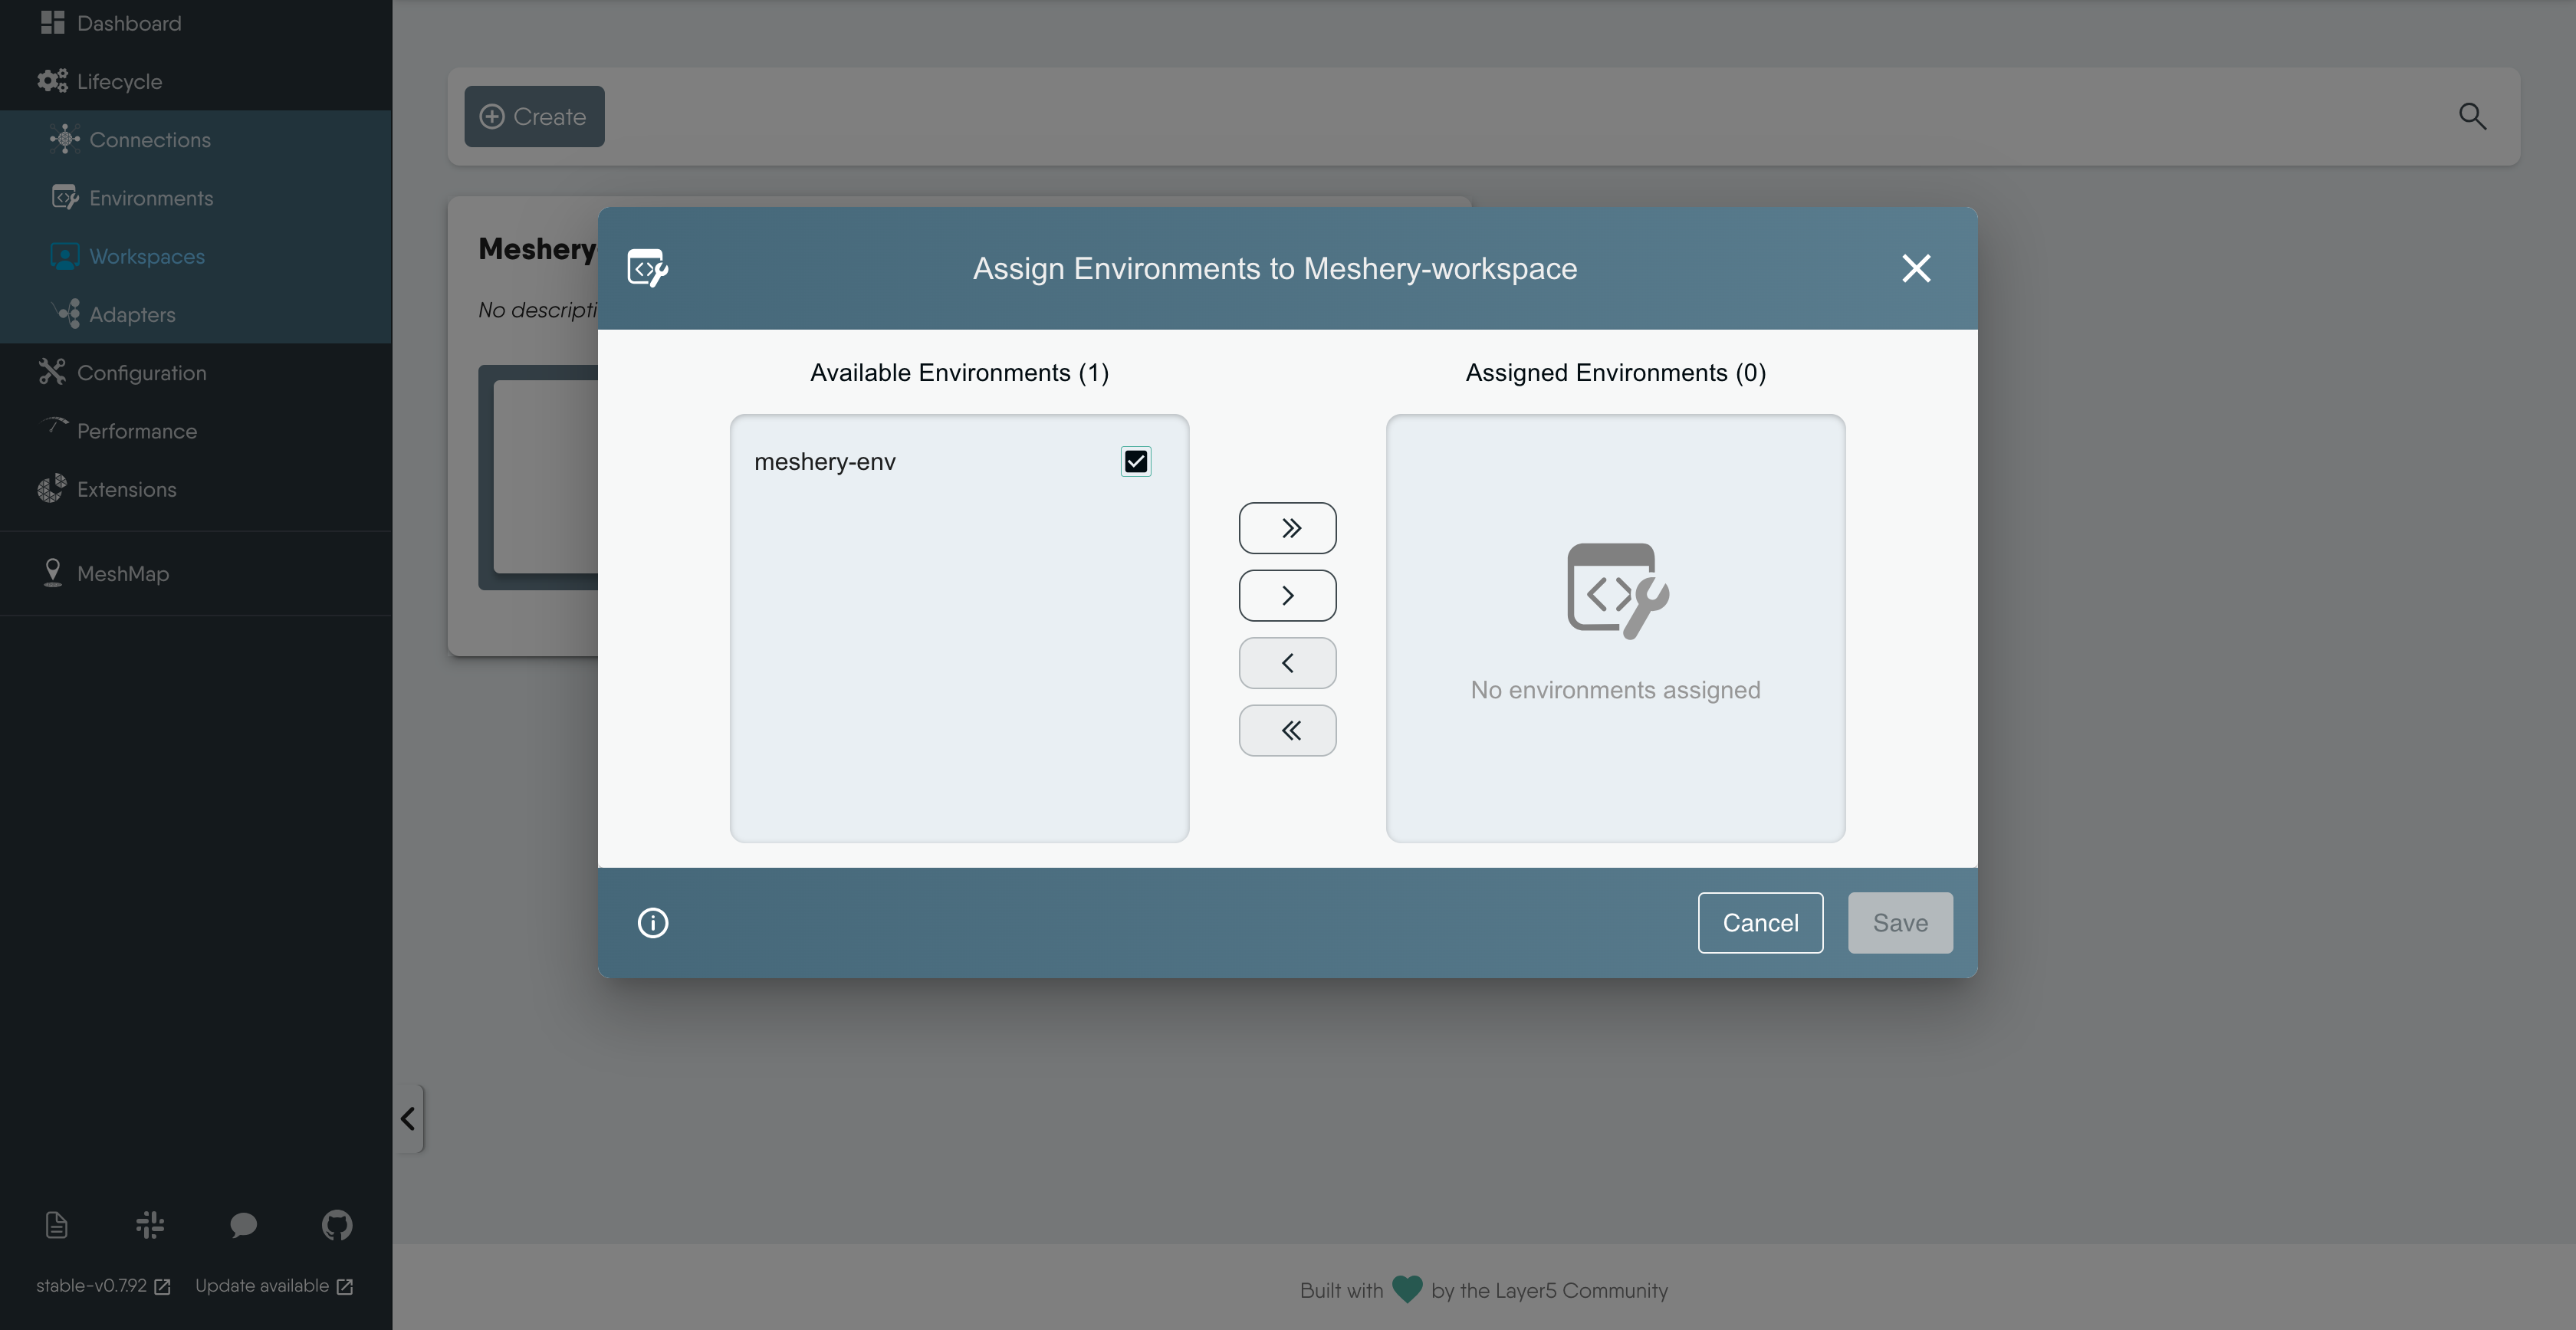Open the GitHub icon link
Screen dimensions: 2576x1330
point(337,1225)
